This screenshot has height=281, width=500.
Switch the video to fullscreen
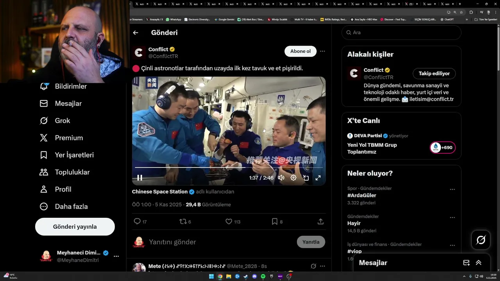(x=318, y=178)
